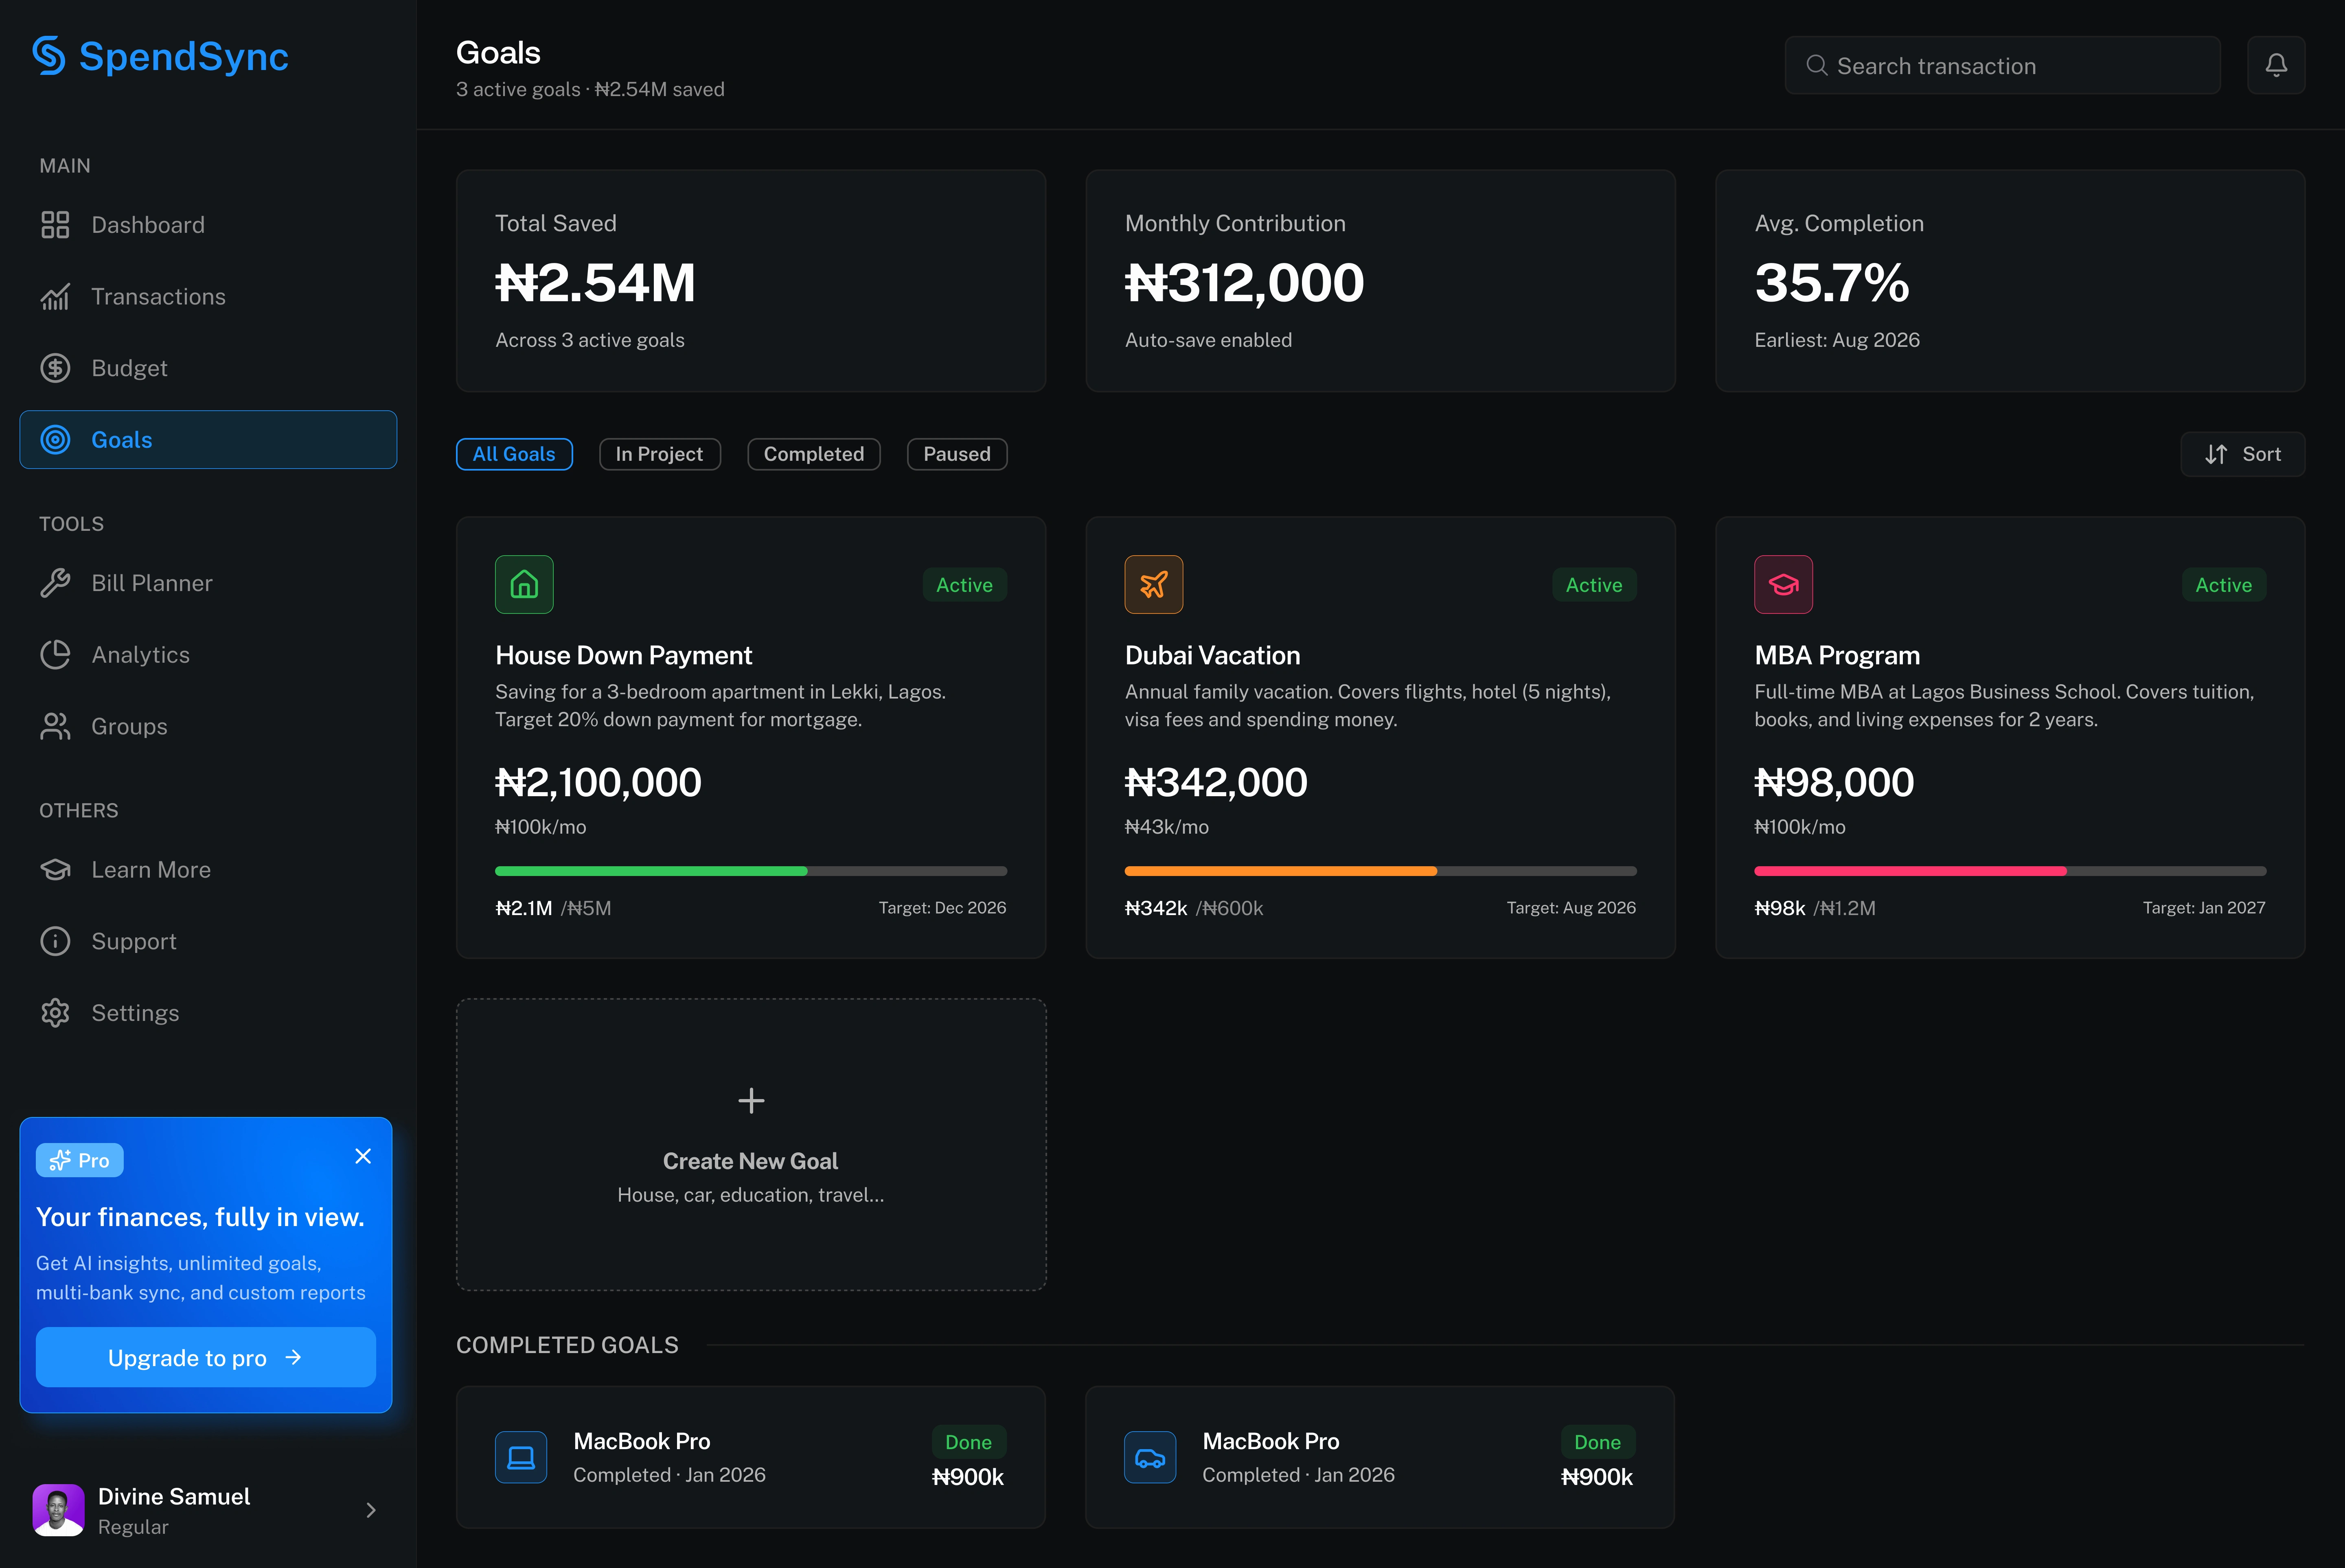Switch to the All Goals tab
This screenshot has width=2345, height=1568.
tap(514, 454)
